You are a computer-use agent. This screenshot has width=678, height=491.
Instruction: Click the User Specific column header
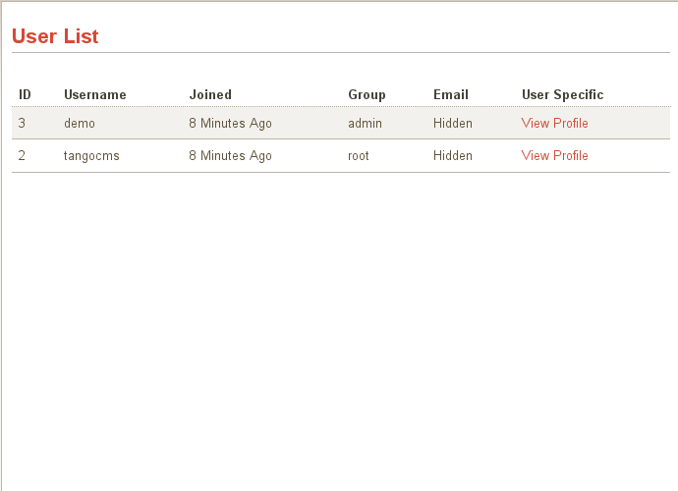click(563, 94)
